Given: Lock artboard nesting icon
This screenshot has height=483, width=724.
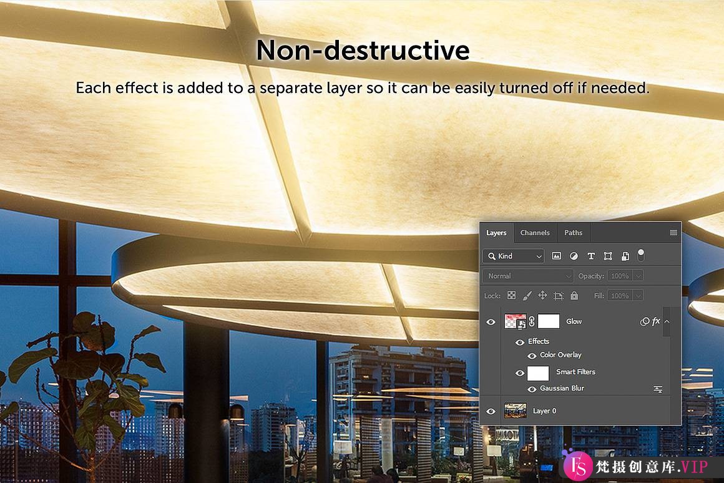Looking at the screenshot, I should coord(558,296).
